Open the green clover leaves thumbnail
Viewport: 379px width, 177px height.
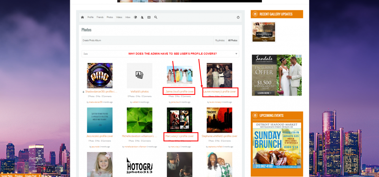(139, 120)
